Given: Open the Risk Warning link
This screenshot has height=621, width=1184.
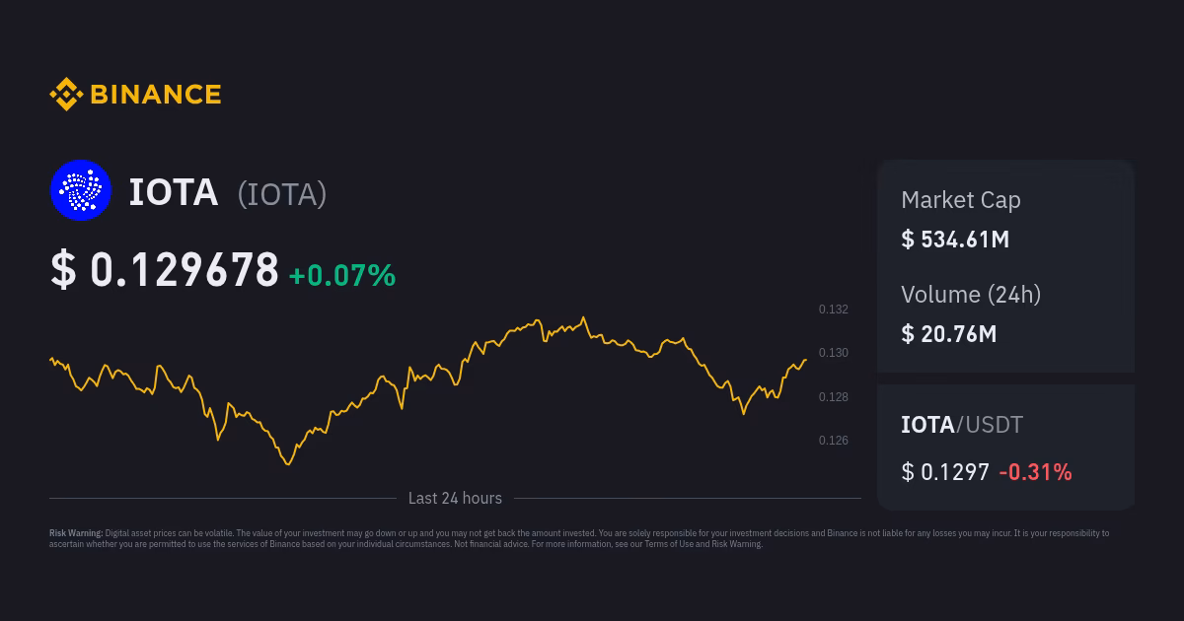Looking at the screenshot, I should point(734,543).
